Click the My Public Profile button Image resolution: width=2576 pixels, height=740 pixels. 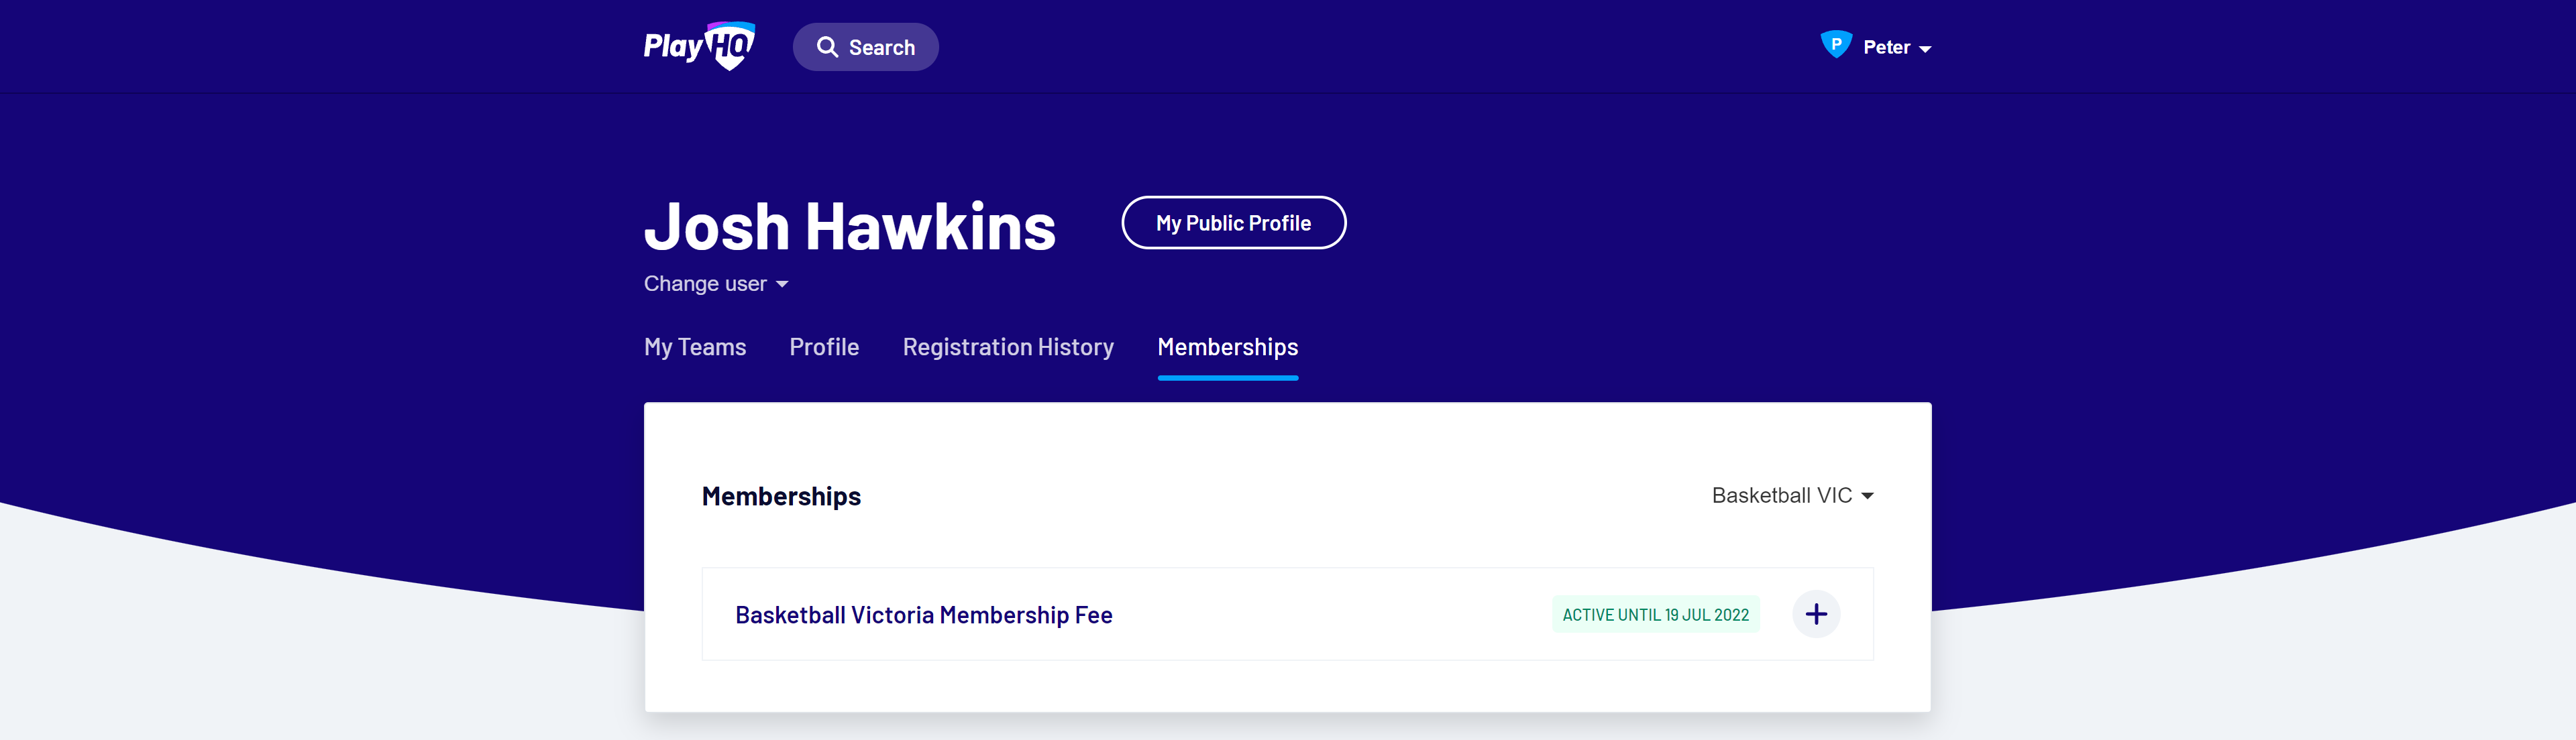(1233, 223)
